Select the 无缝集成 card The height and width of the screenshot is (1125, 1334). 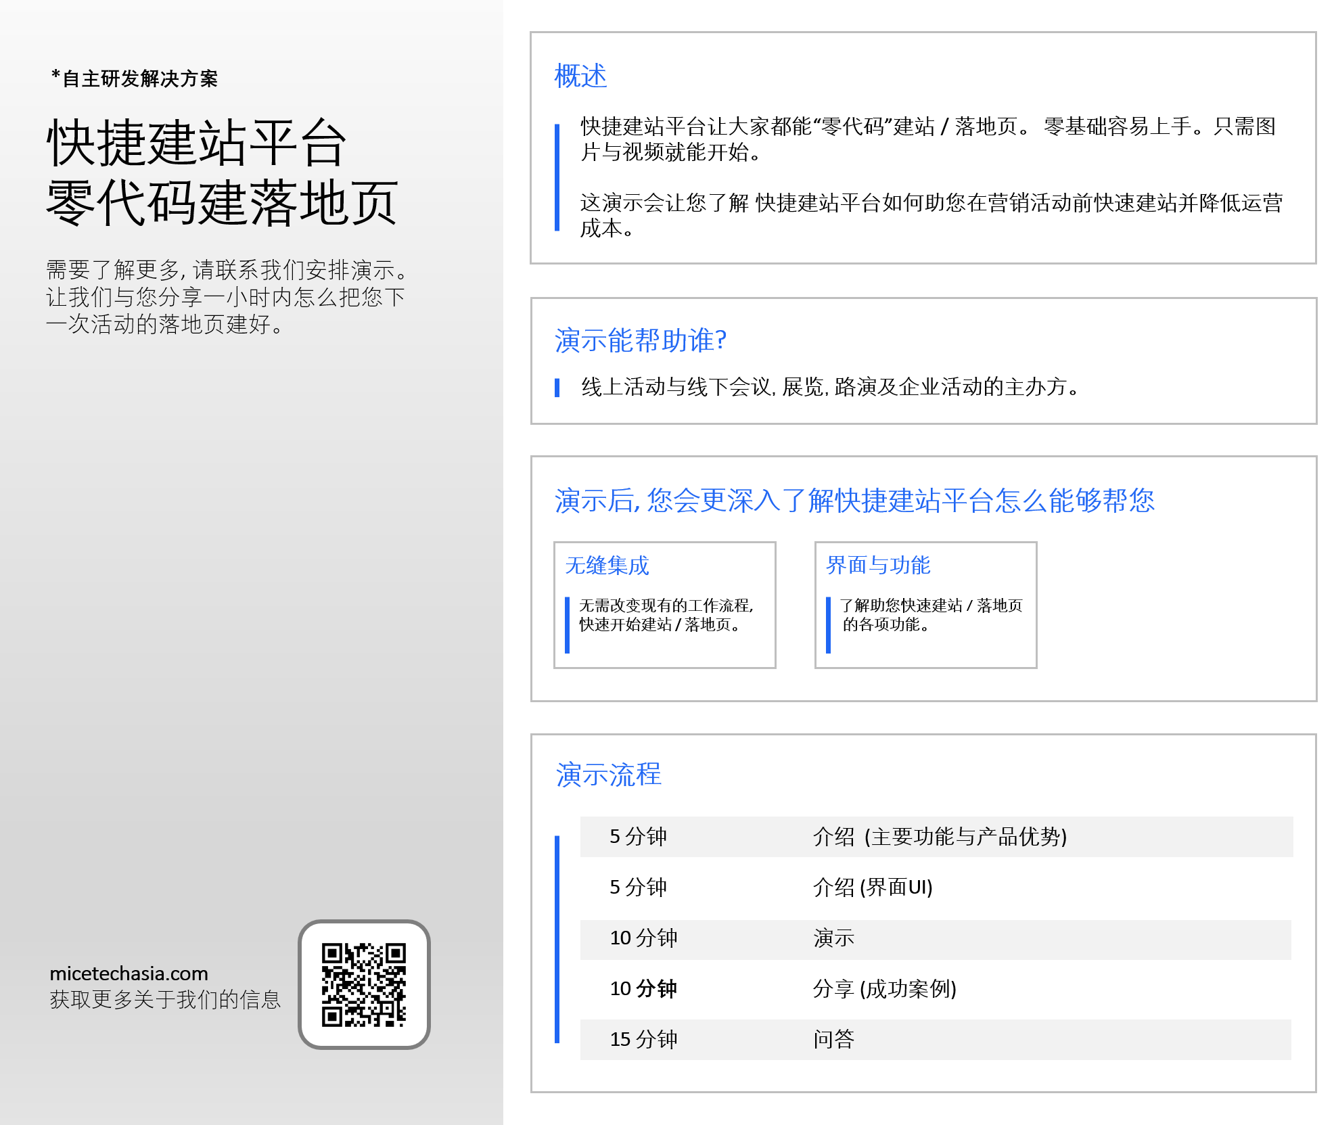pos(664,605)
